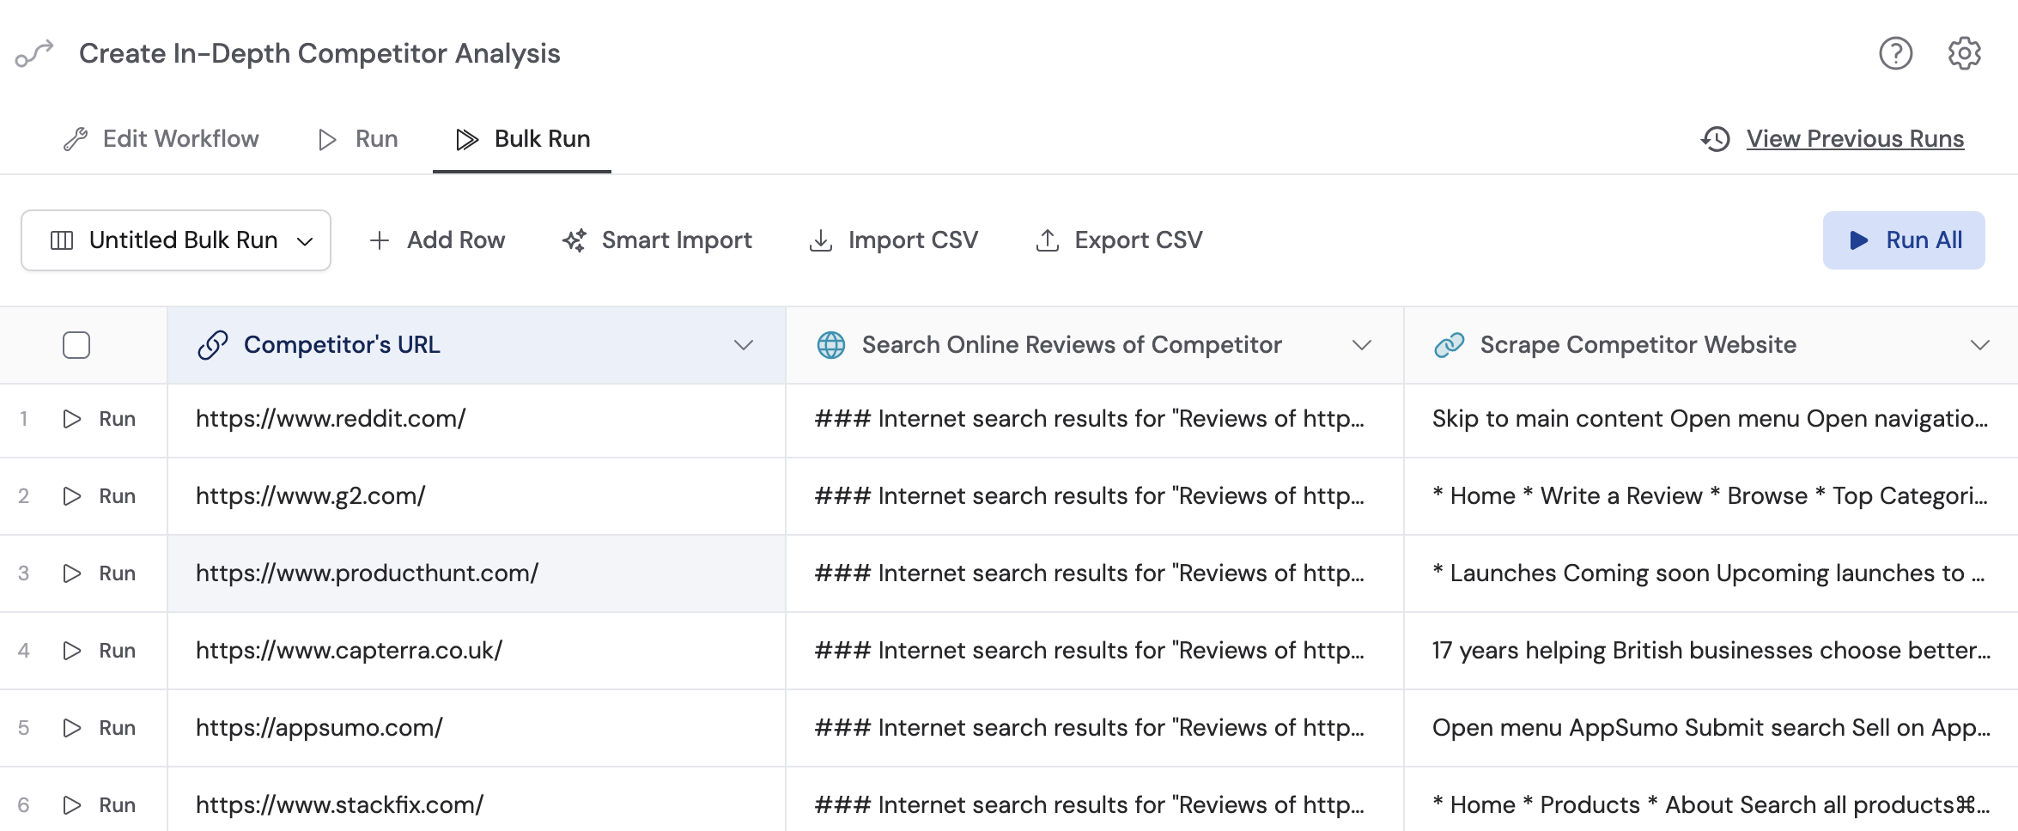
Task: Click the link icon in Competitor's URL header
Action: (x=213, y=345)
